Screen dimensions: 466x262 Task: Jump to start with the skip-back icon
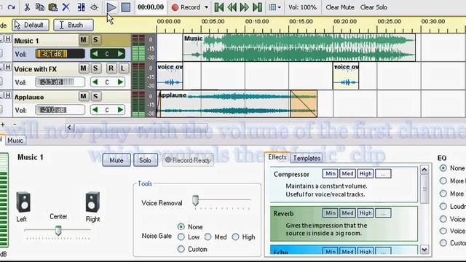point(219,7)
